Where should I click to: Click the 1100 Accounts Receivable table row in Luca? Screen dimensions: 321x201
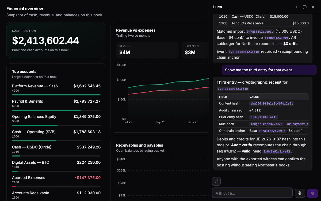(263, 23)
